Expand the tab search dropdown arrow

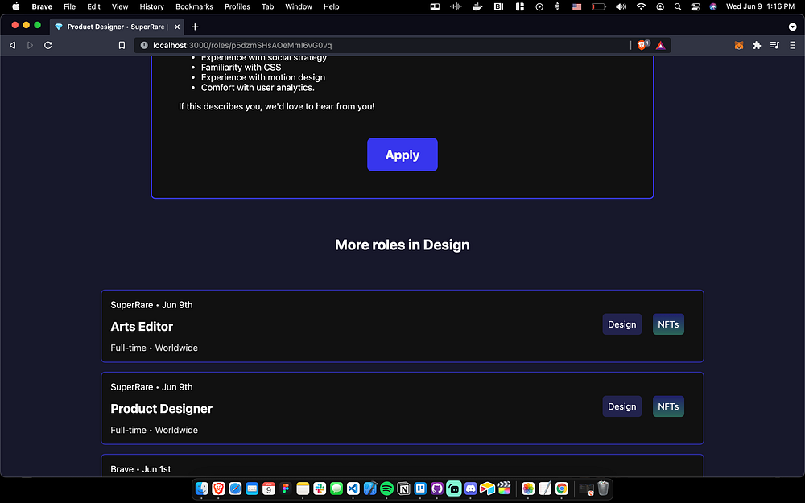point(792,27)
